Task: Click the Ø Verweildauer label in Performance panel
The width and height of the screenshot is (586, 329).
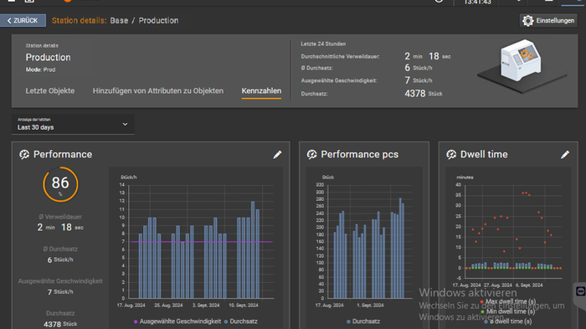Action: tap(60, 217)
